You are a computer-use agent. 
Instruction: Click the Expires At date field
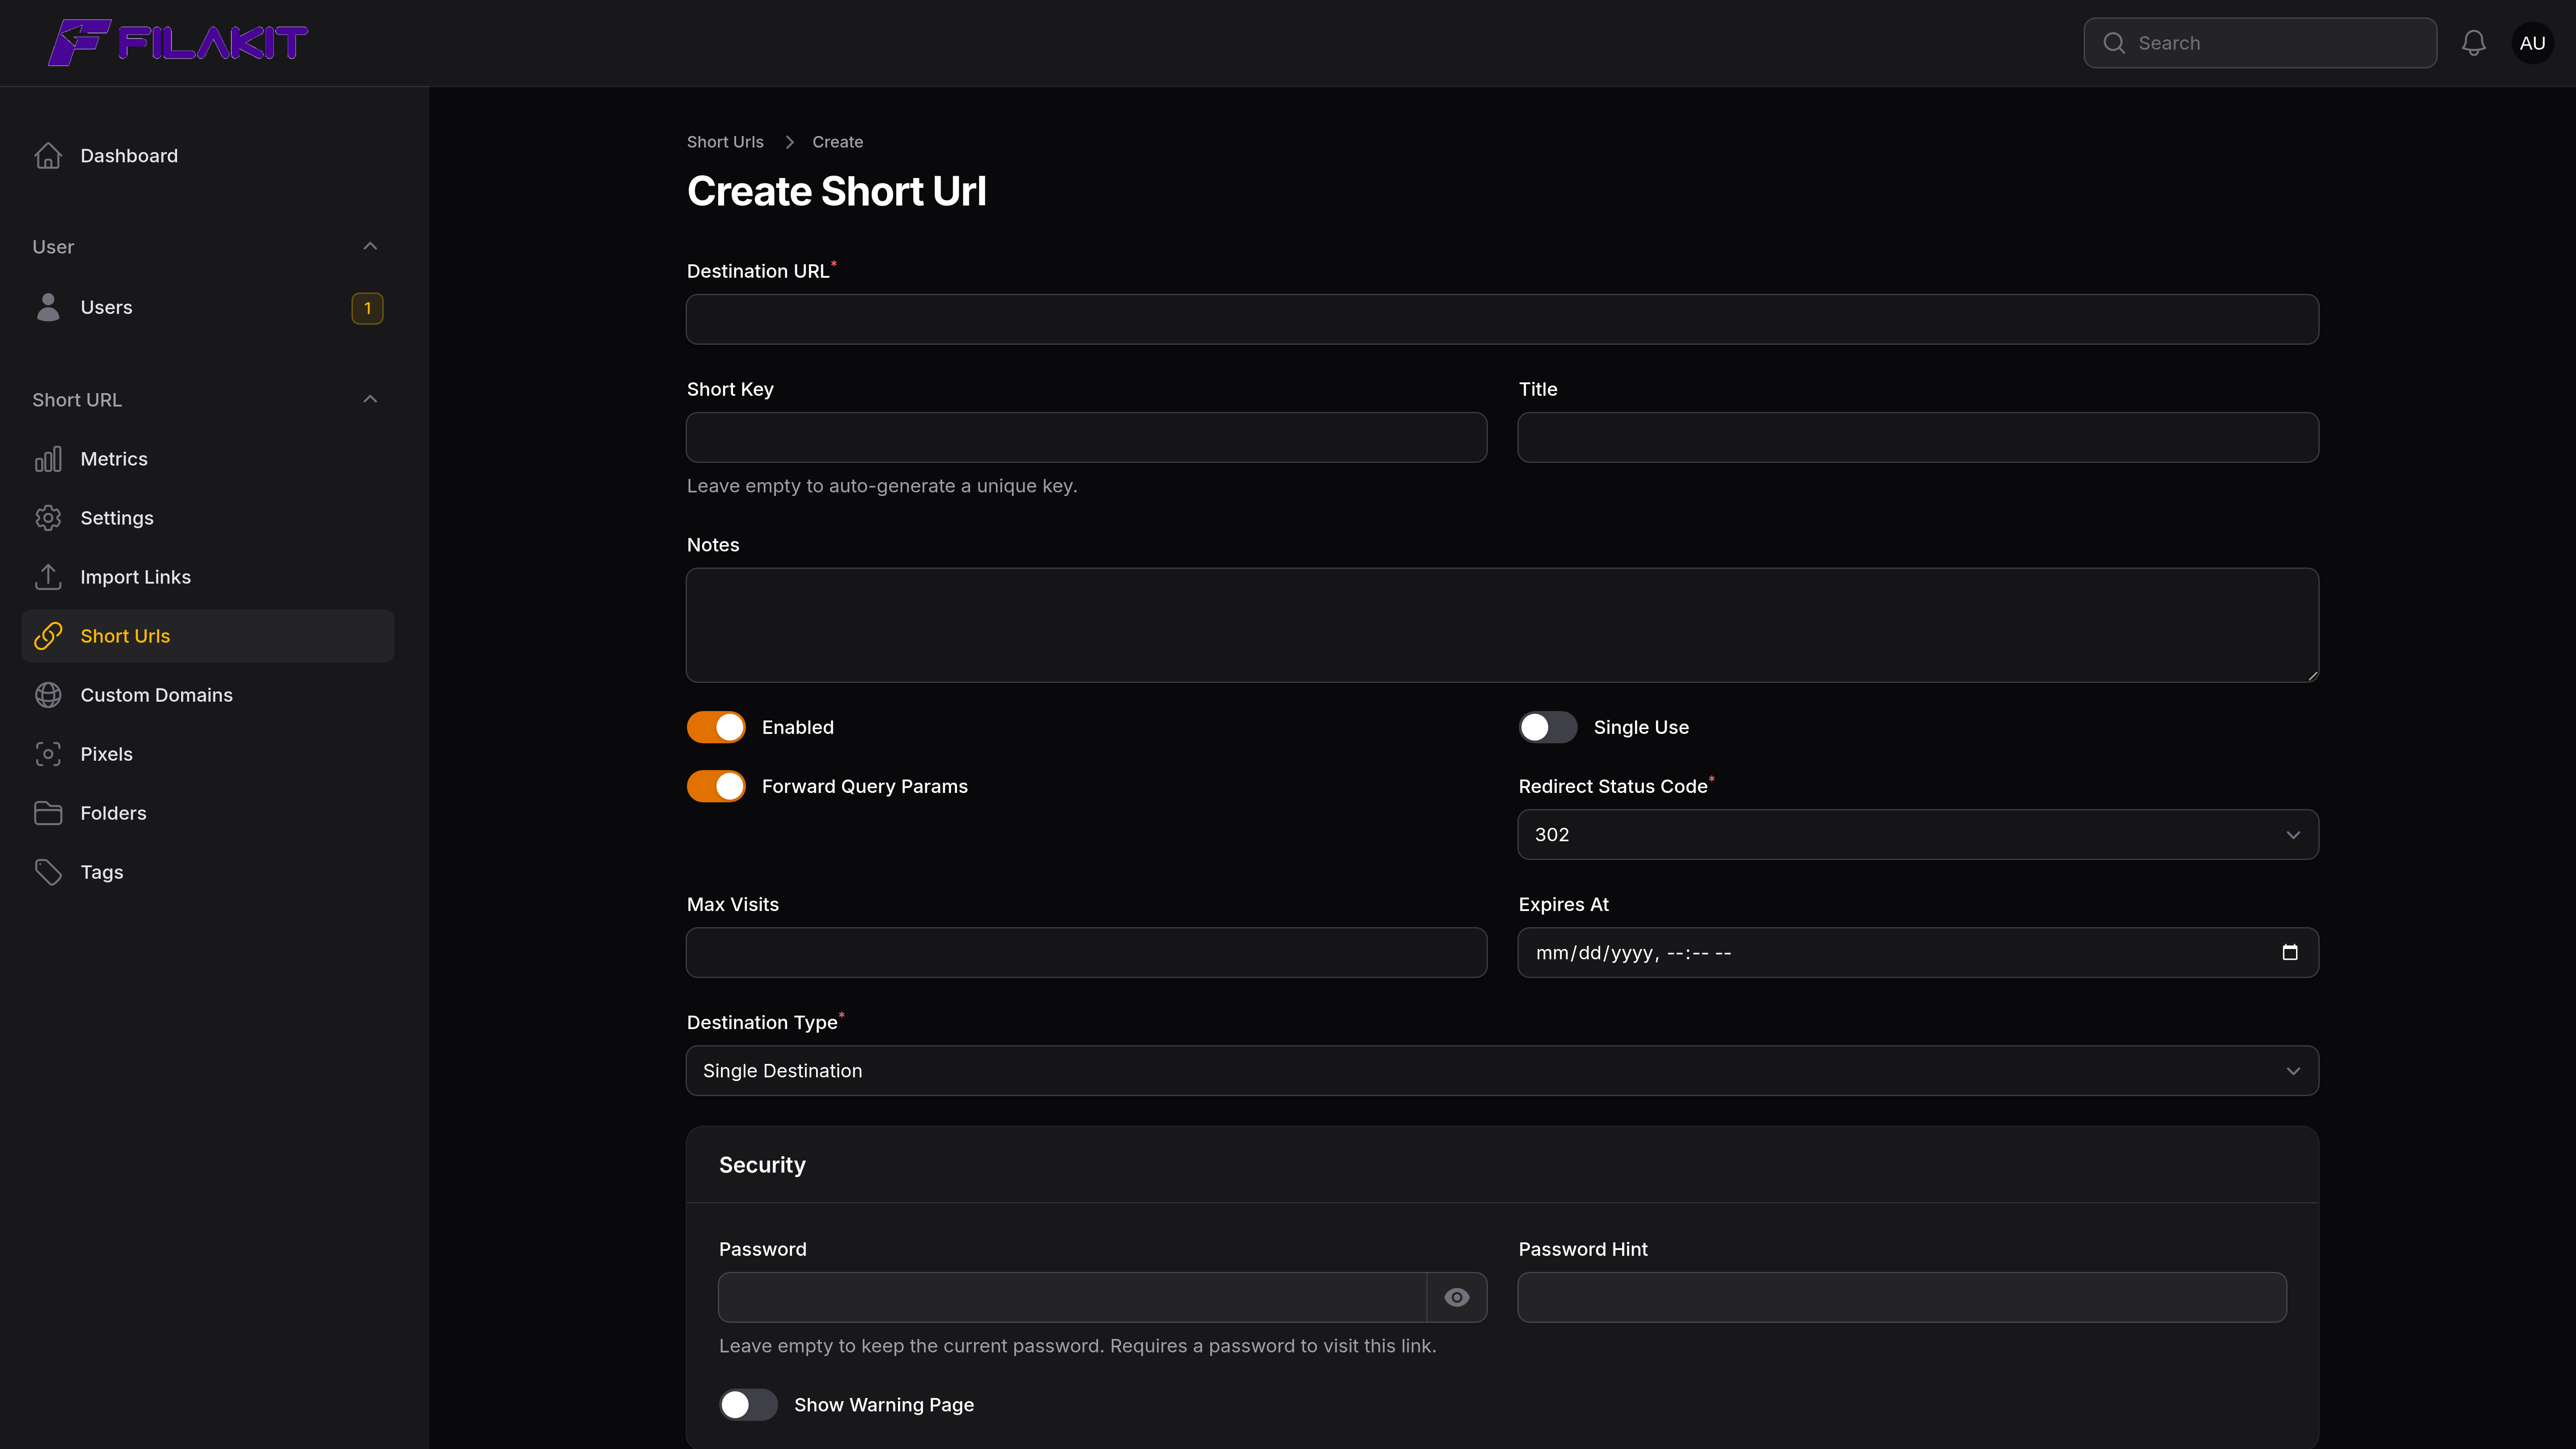1918,952
